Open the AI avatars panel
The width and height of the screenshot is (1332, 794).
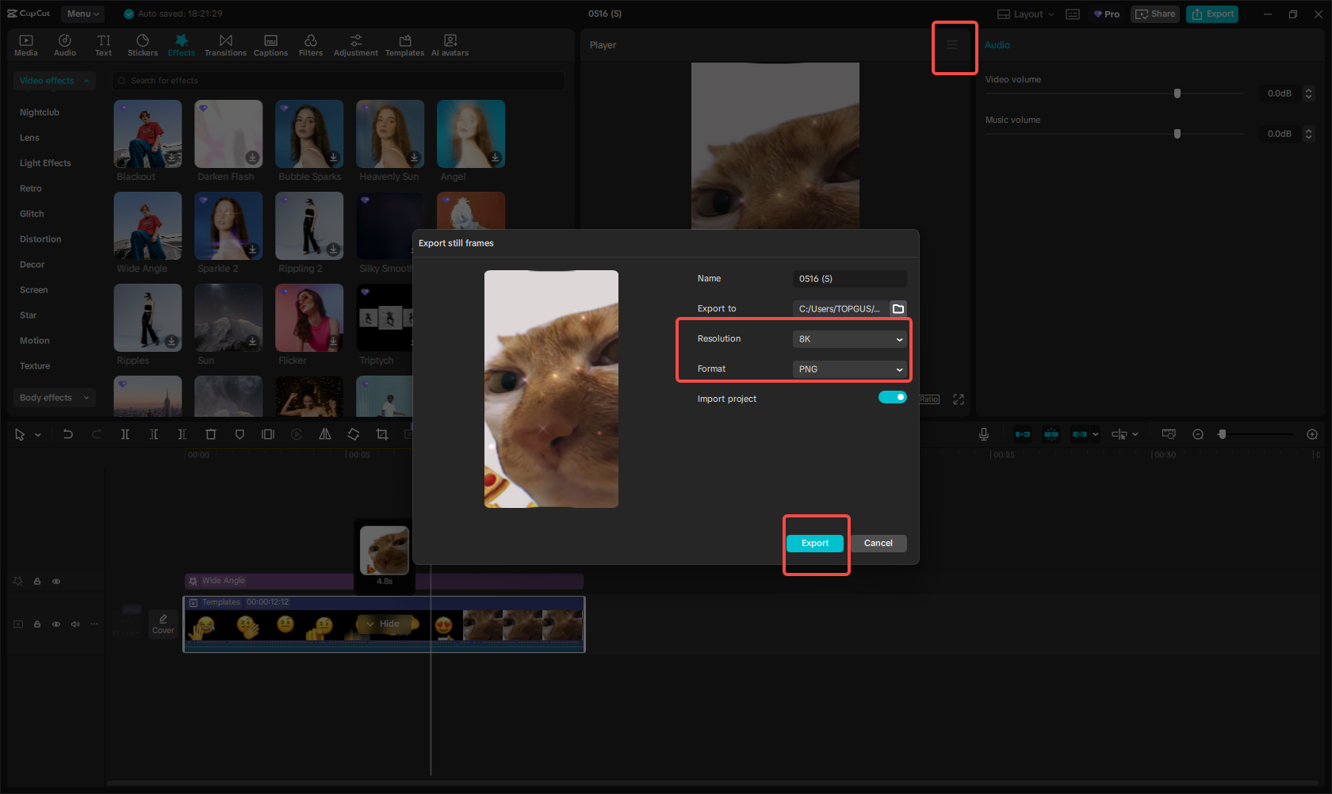(450, 45)
